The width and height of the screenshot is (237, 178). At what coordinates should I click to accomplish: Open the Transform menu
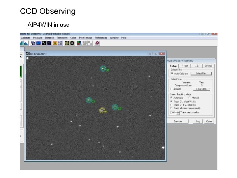[x=62, y=38]
